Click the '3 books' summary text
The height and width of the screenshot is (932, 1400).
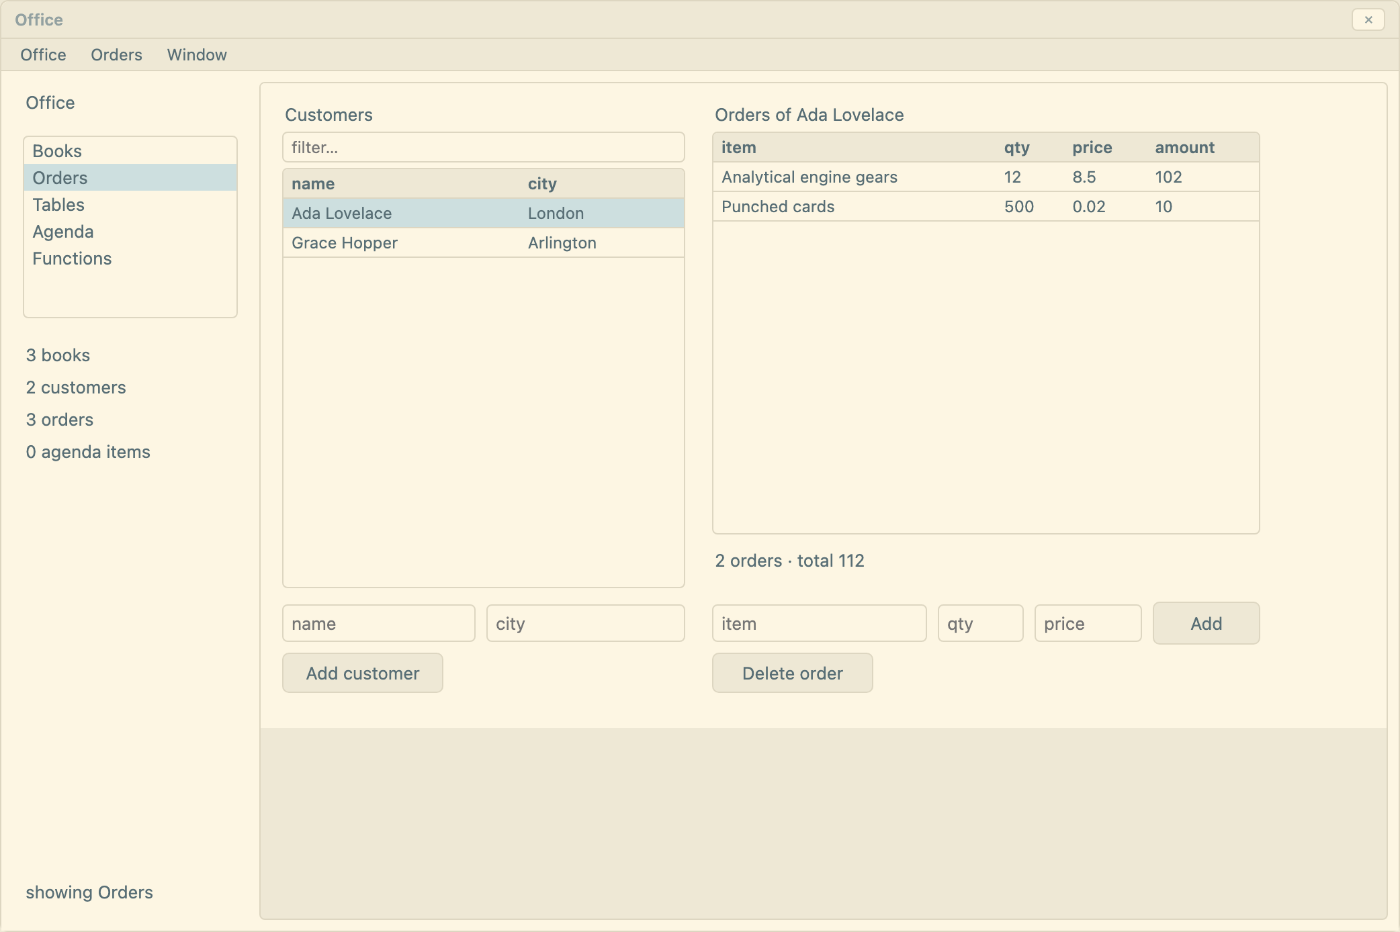click(x=58, y=355)
